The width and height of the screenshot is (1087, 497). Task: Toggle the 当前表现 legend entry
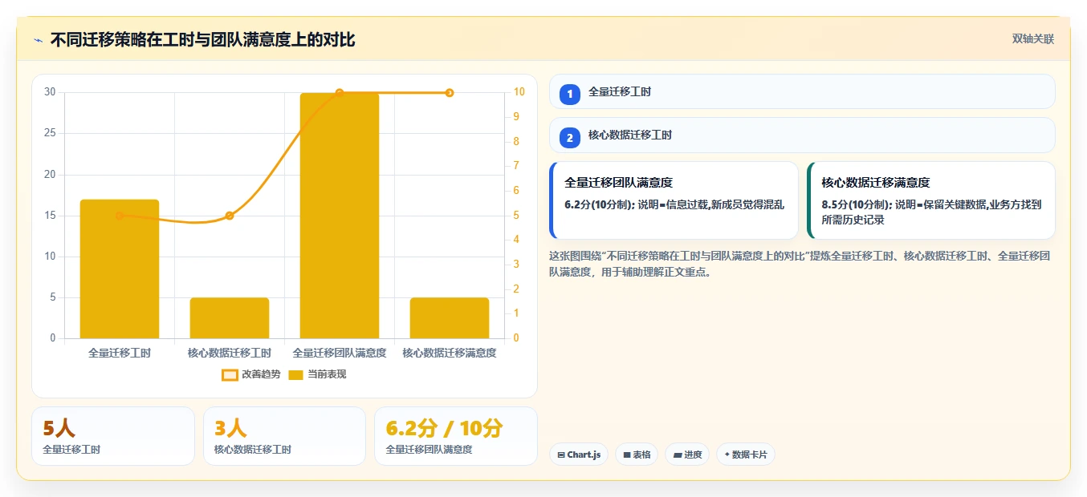[317, 374]
